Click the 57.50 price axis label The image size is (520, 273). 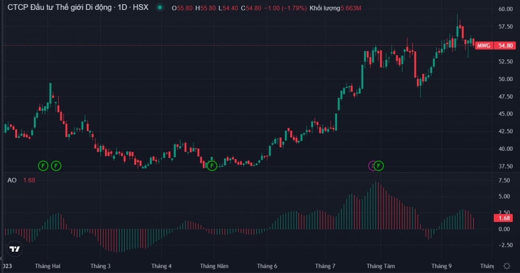point(505,27)
